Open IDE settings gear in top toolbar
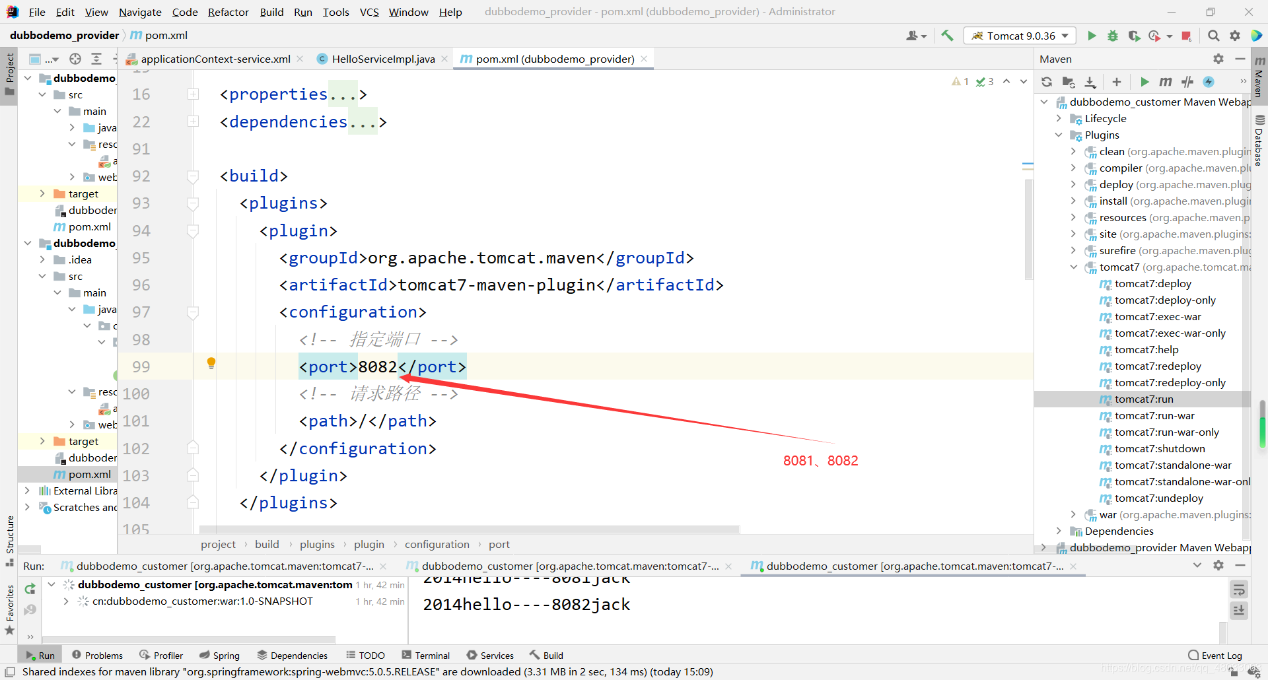Image resolution: width=1268 pixels, height=680 pixels. [x=1234, y=36]
